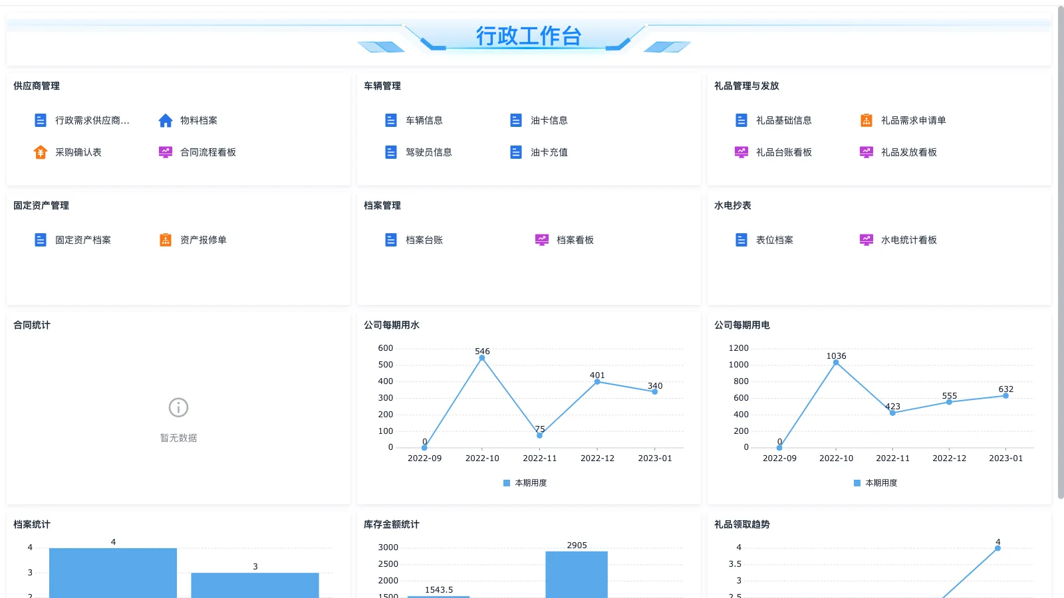Click the 423 data point in electricity chart

(892, 413)
